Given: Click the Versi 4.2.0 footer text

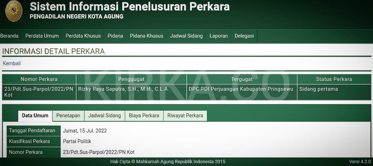Looking at the screenshot, I should [x=360, y=162].
